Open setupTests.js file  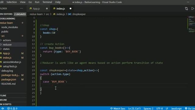click(x=10, y=67)
